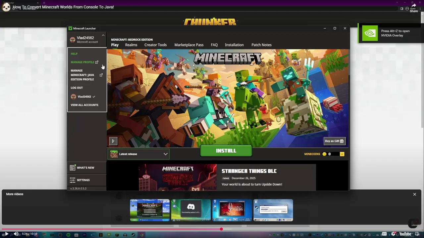
Task: Play the banner trailer button
Action: (x=113, y=141)
